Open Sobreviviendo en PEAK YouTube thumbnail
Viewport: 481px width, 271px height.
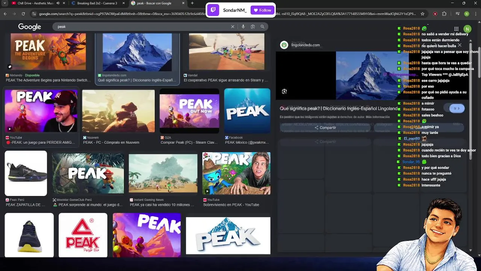point(236,173)
